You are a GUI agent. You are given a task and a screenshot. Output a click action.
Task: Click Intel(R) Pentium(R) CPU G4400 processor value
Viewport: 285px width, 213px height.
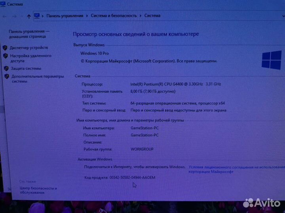pos(176,84)
